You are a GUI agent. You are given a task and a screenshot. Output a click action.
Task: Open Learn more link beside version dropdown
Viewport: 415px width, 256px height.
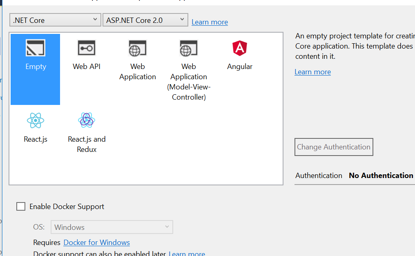tap(210, 22)
